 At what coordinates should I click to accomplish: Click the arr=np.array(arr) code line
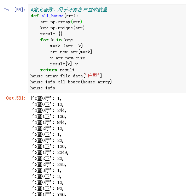tap(61, 22)
